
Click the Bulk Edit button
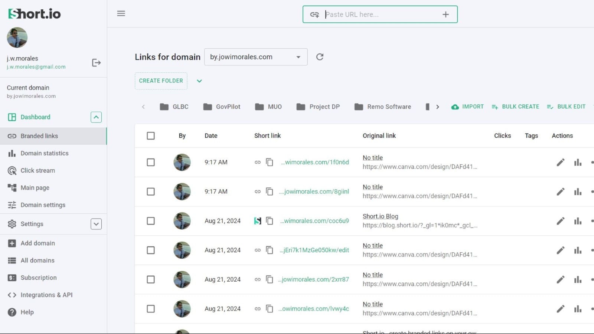tap(566, 107)
